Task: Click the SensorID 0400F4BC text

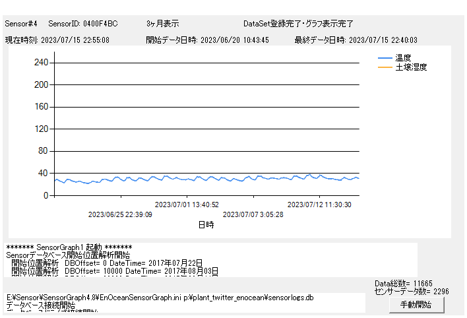Action: (83, 24)
